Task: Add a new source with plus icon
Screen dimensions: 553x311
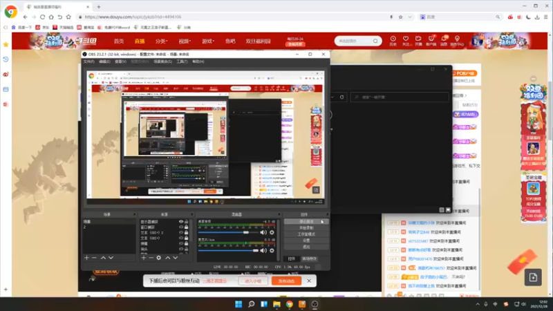Action: pos(144,258)
